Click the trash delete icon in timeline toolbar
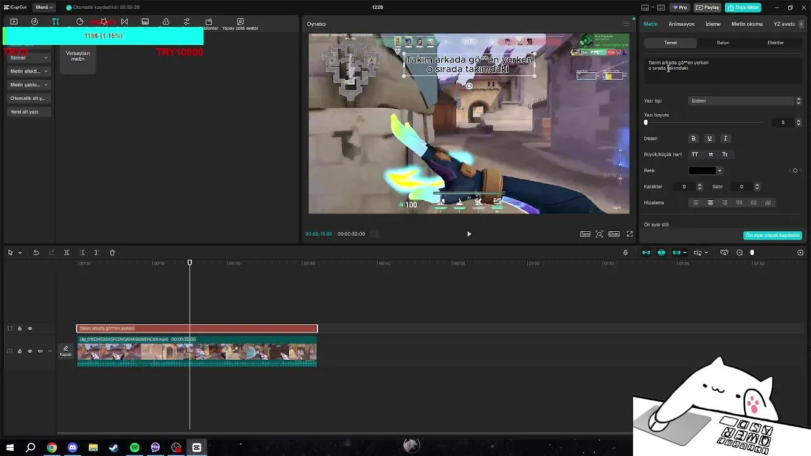The width and height of the screenshot is (811, 456). [112, 253]
